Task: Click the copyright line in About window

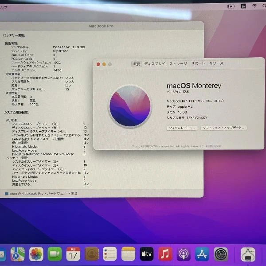Action: point(176,146)
